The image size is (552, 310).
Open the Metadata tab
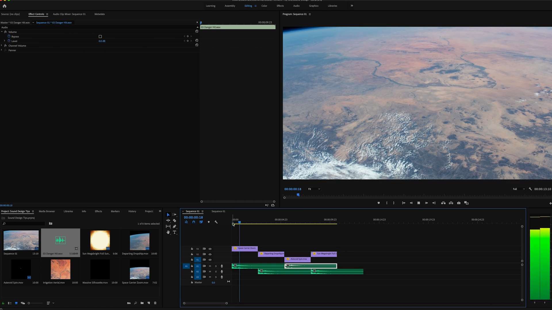(99, 14)
